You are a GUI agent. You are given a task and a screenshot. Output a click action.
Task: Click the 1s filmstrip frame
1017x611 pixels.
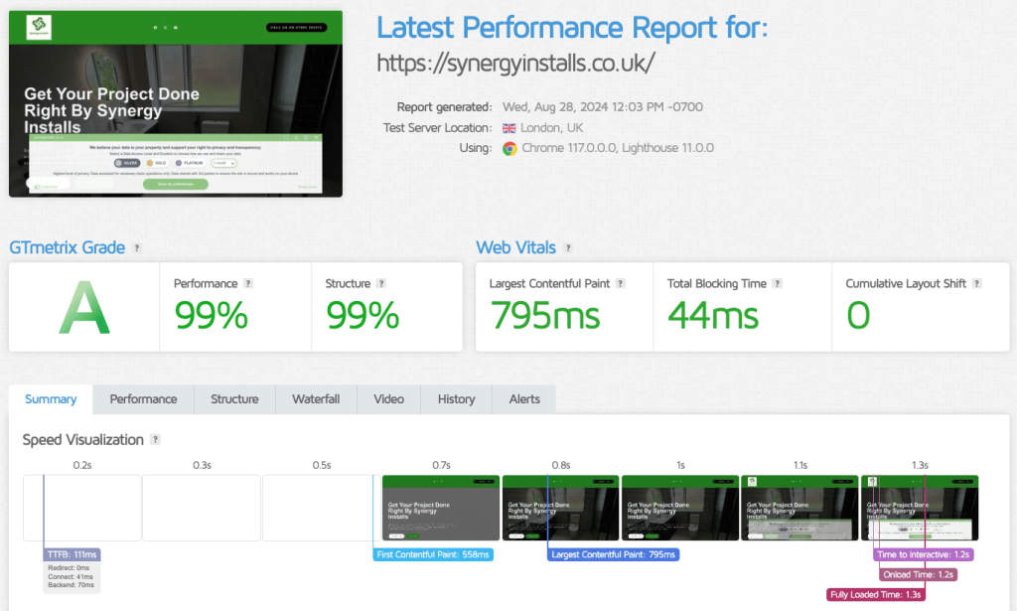(x=680, y=508)
